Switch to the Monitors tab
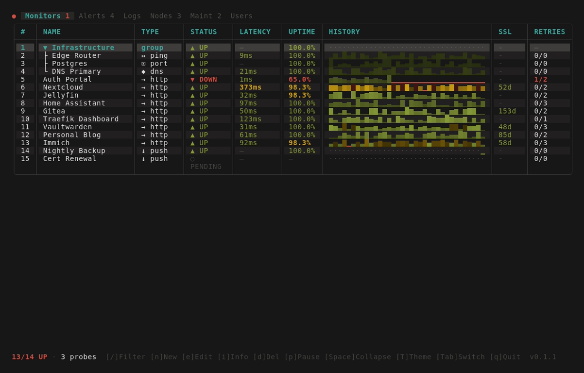584x373 pixels. (48, 16)
